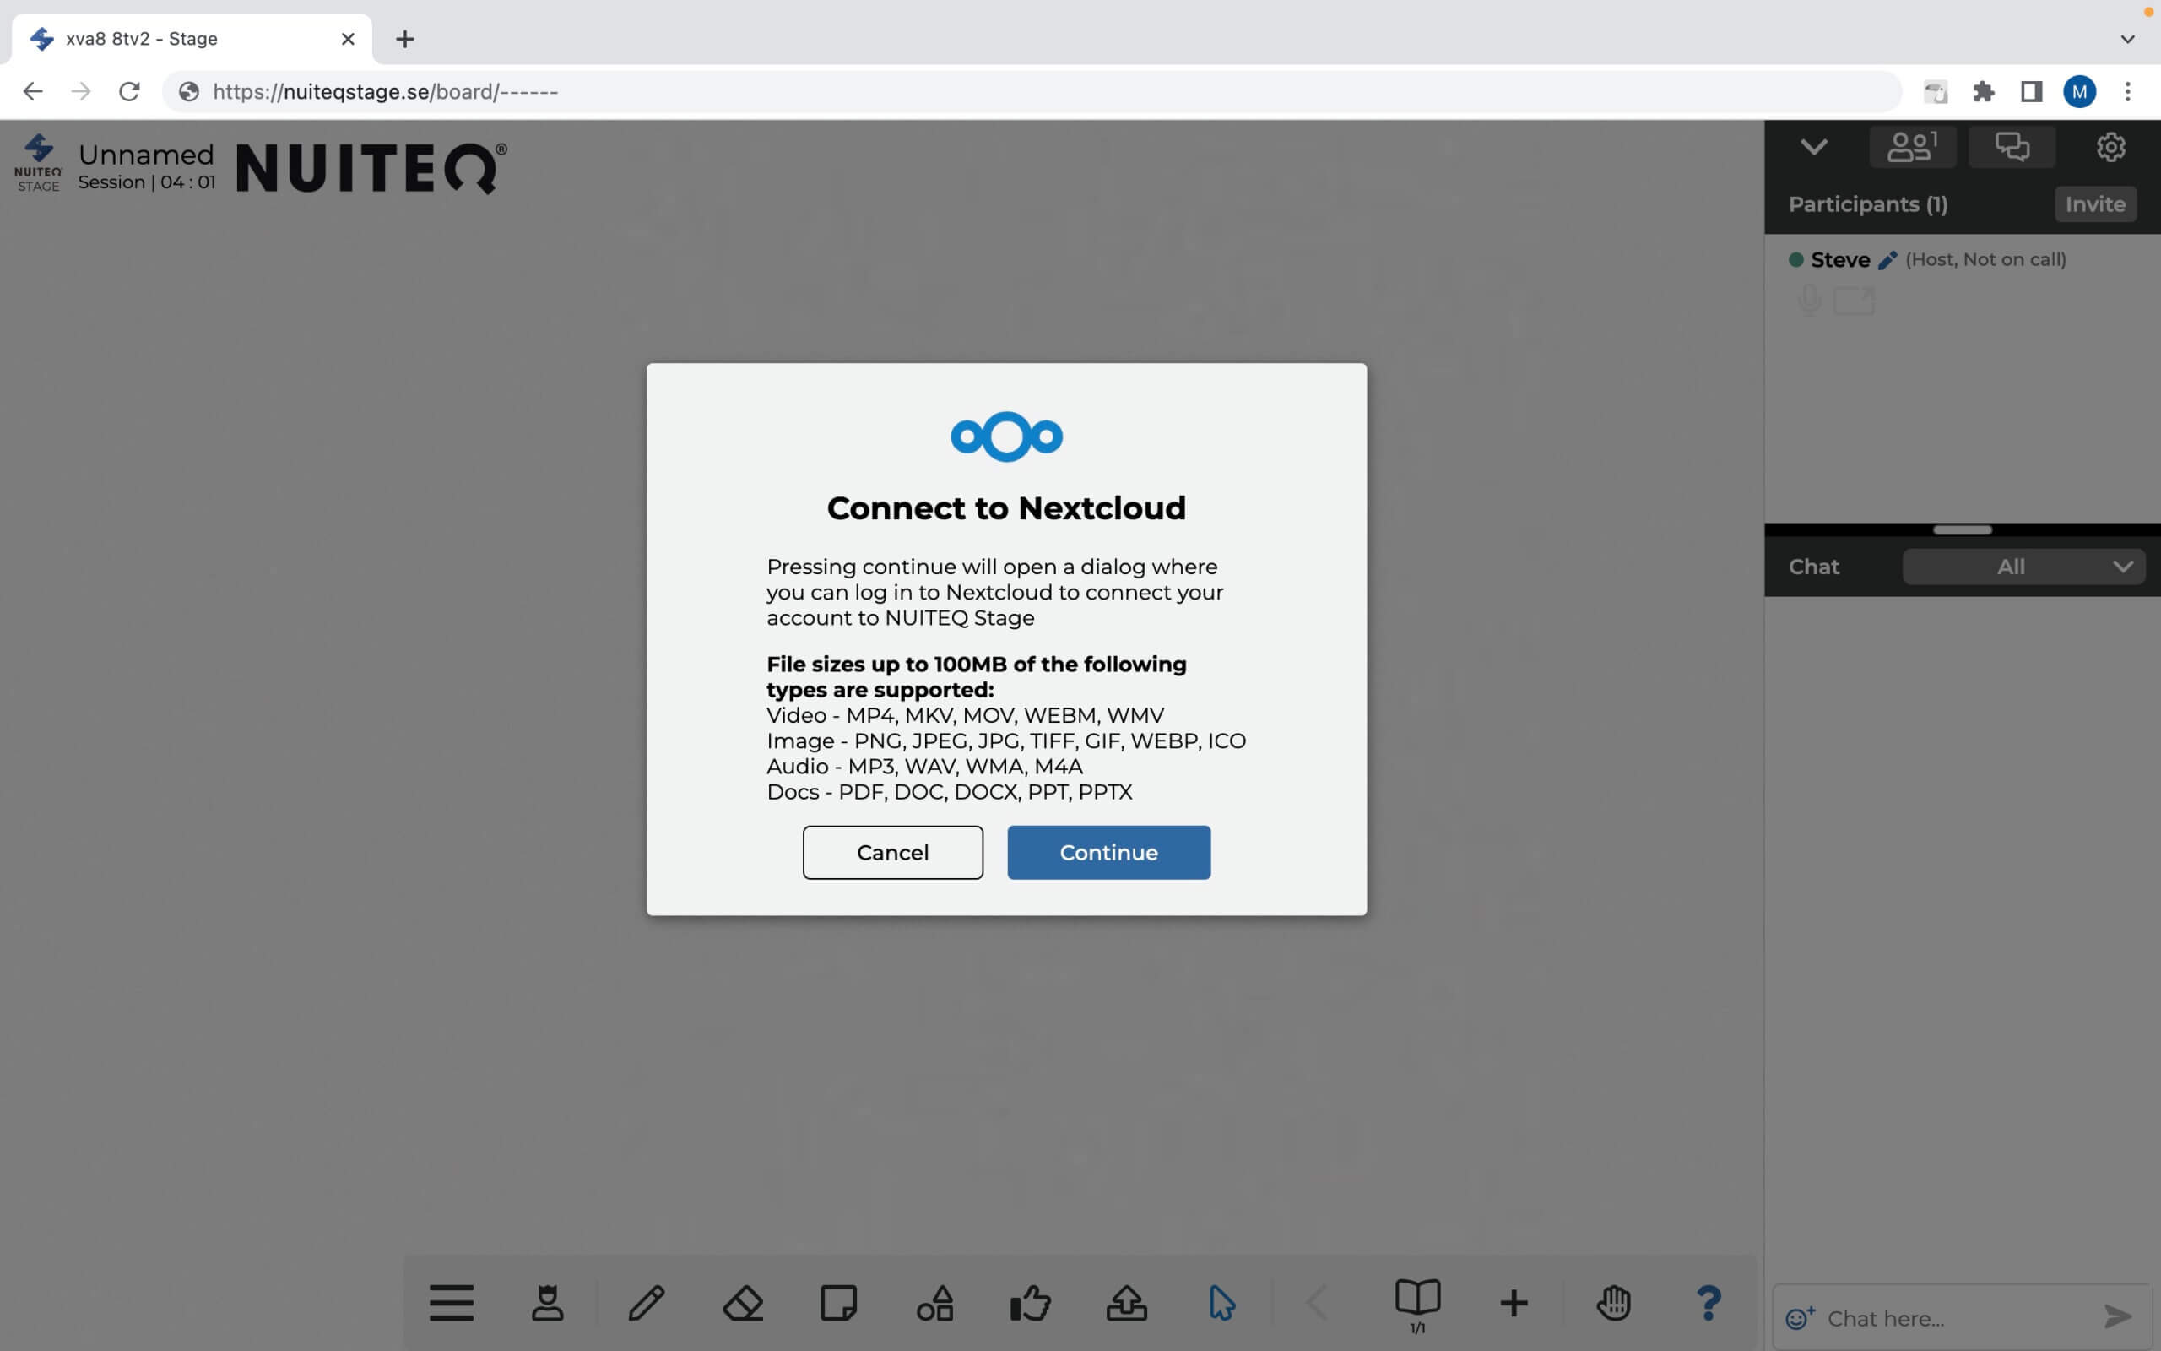Click the browser back arrow
Viewport: 2161px width, 1351px height.
33,91
